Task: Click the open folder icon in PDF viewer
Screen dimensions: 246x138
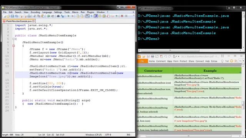Action: tap(144, 56)
